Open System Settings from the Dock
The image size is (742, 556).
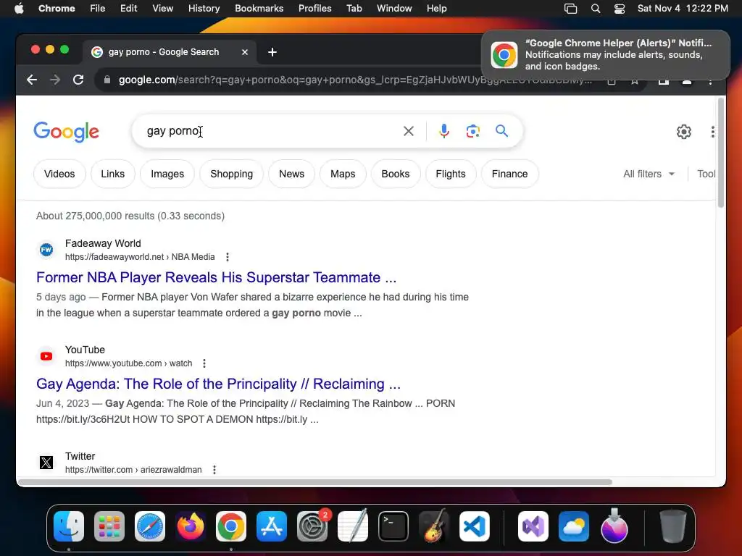point(312,526)
